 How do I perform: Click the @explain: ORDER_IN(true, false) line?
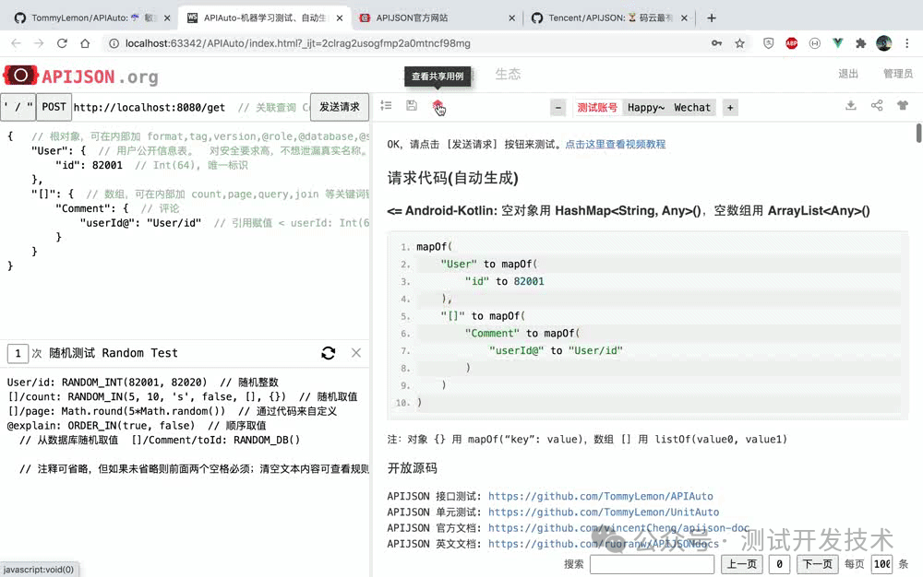tap(101, 426)
